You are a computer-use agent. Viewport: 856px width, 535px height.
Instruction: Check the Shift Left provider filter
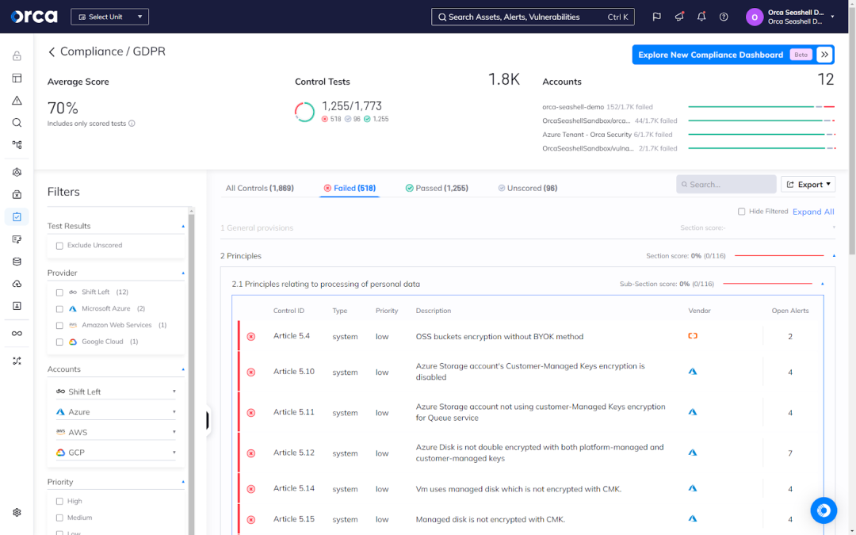59,292
